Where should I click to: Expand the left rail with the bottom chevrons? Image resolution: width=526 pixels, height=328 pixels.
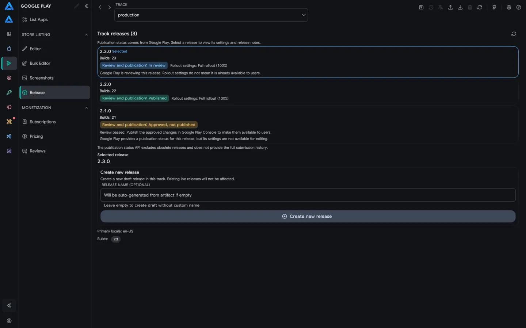9,306
